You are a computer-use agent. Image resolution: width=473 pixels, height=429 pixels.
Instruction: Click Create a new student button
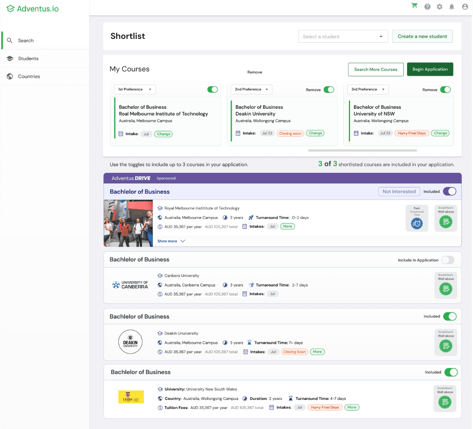pyautogui.click(x=422, y=37)
